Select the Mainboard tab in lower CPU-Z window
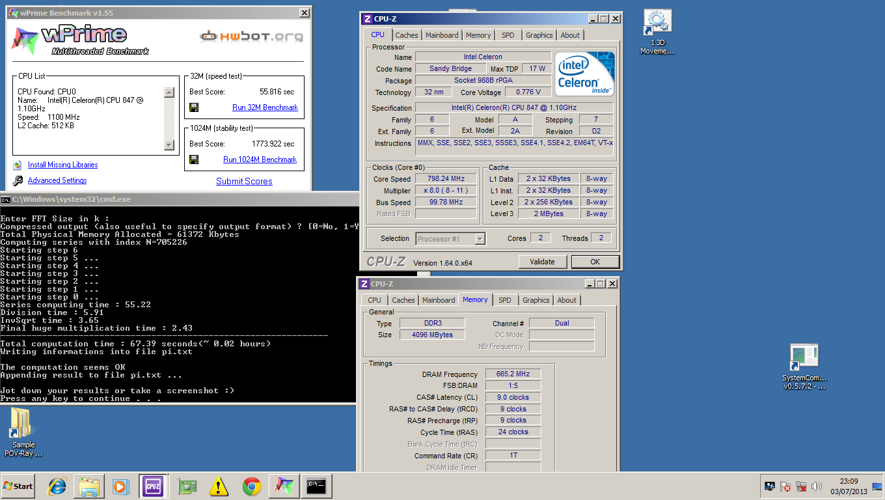885x500 pixels. [x=439, y=300]
